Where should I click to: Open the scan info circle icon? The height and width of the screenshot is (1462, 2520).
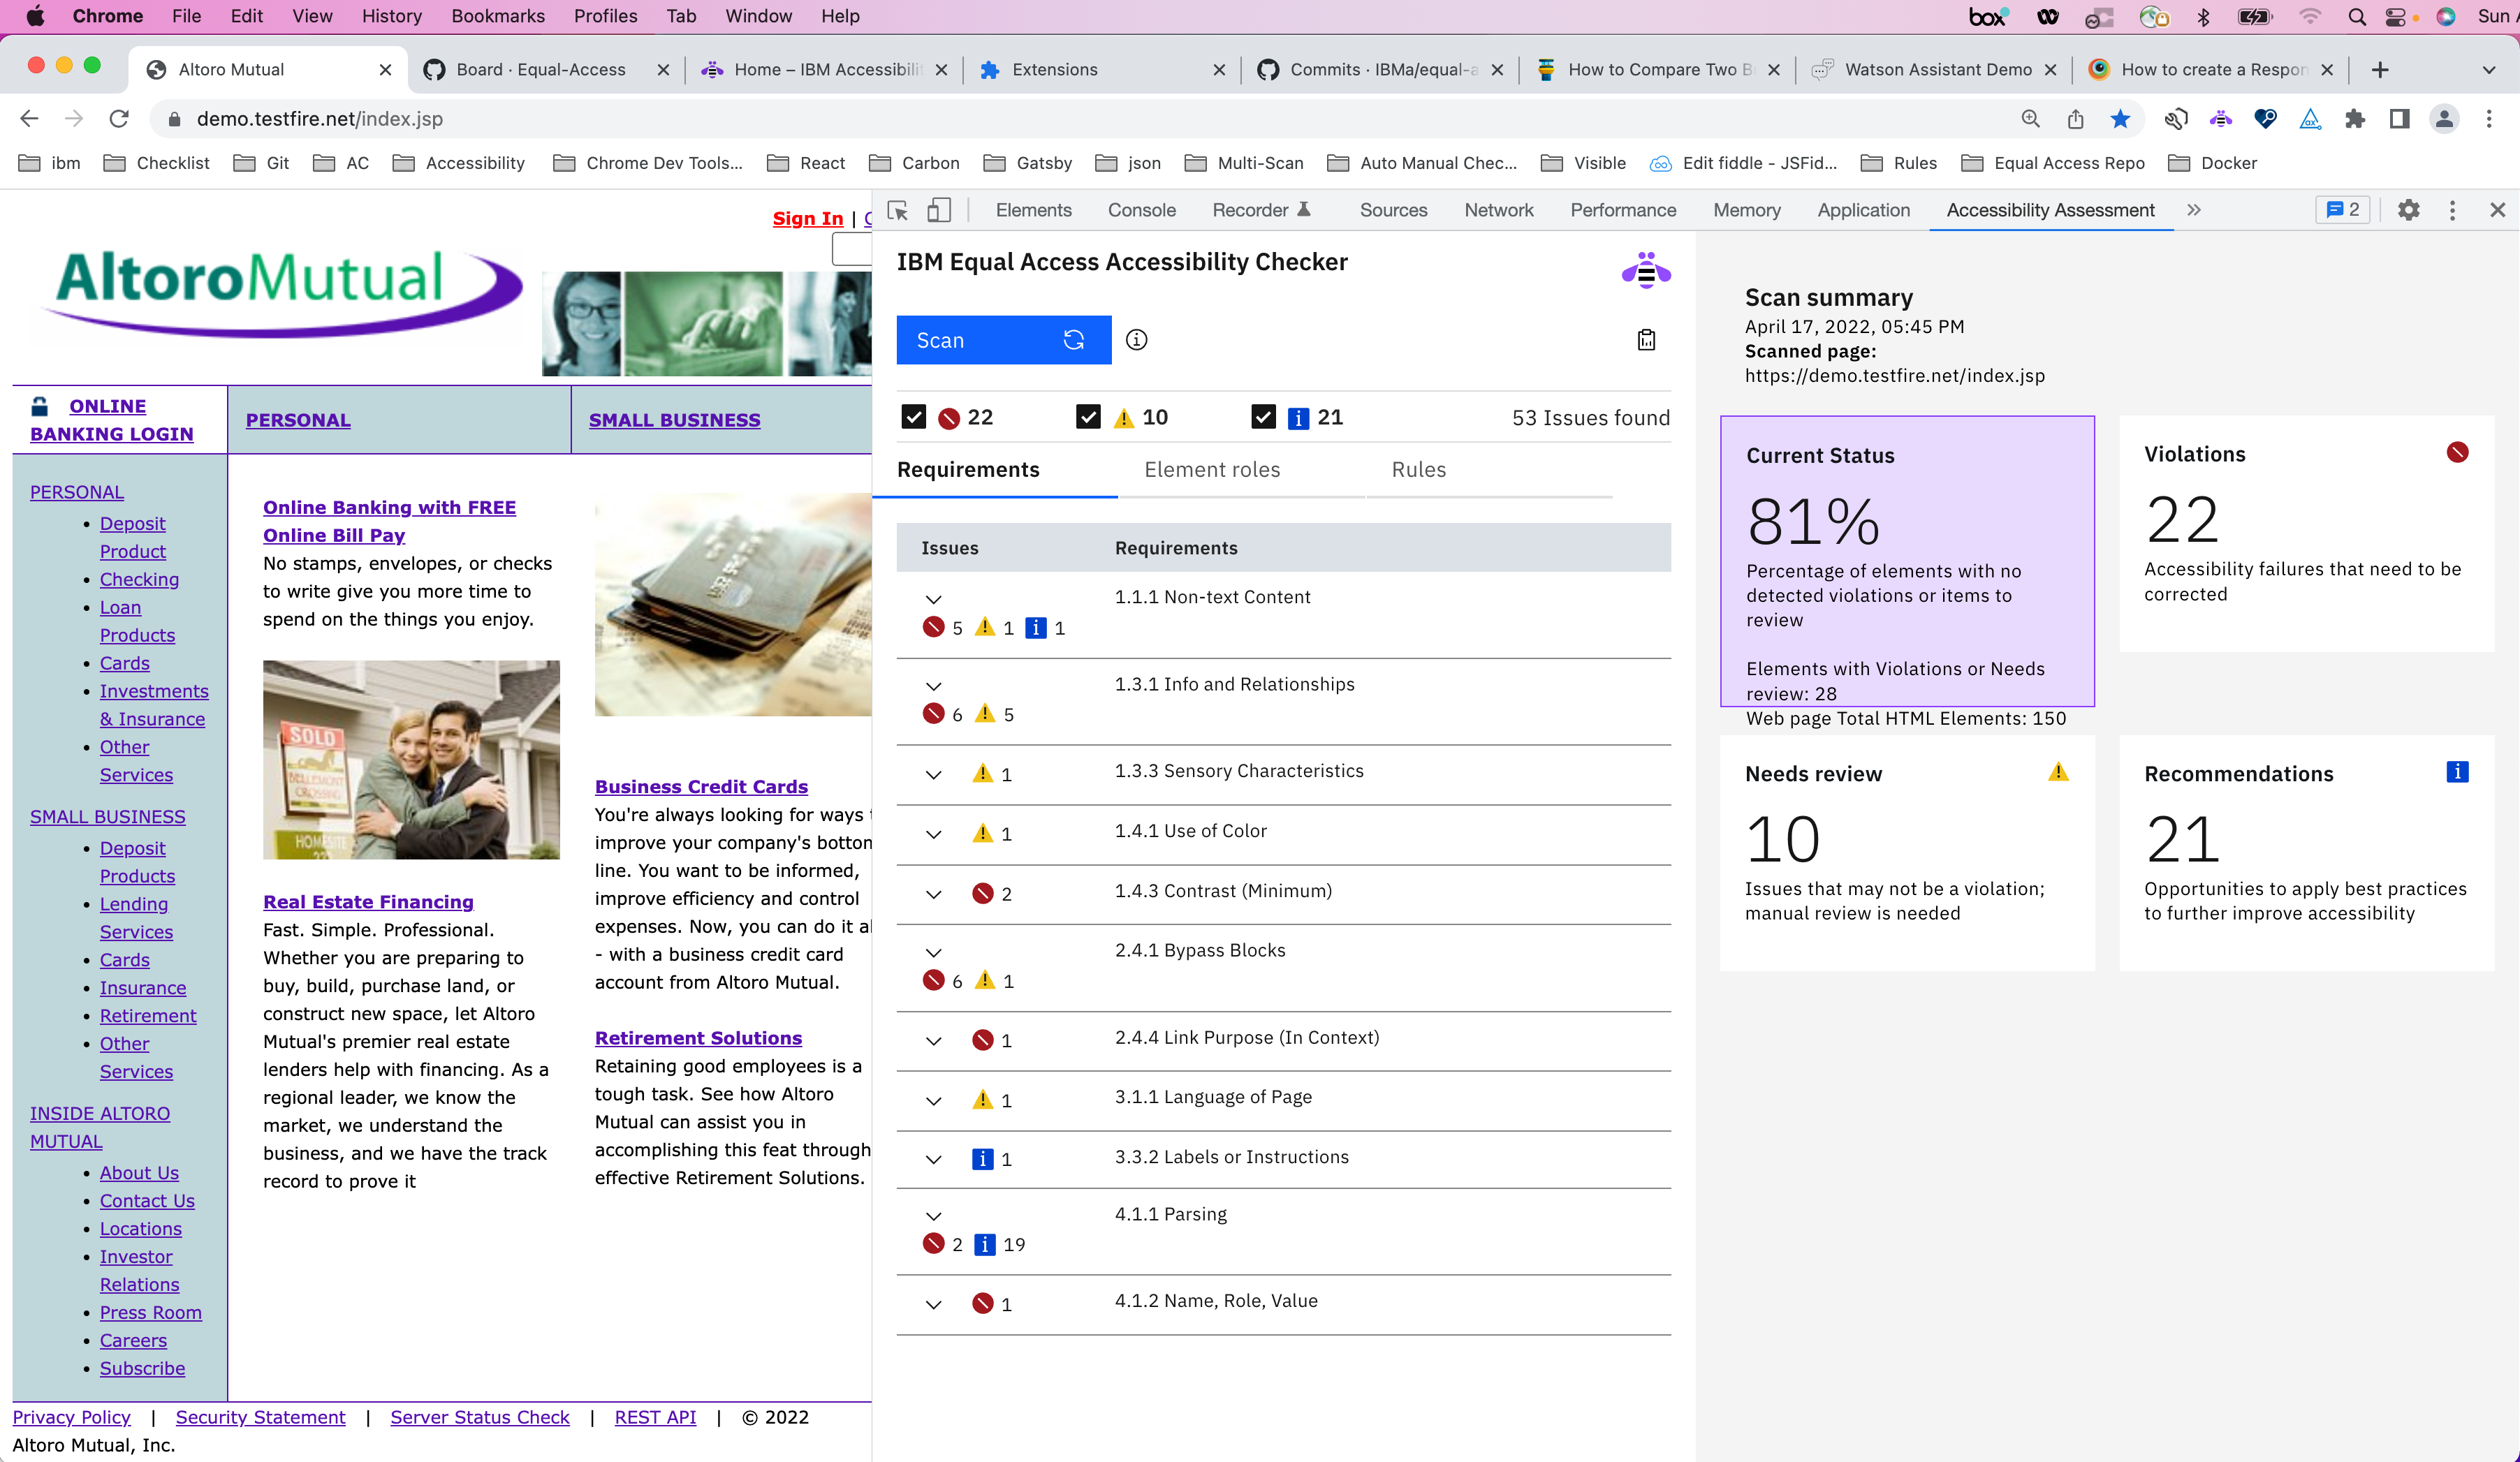1136,340
